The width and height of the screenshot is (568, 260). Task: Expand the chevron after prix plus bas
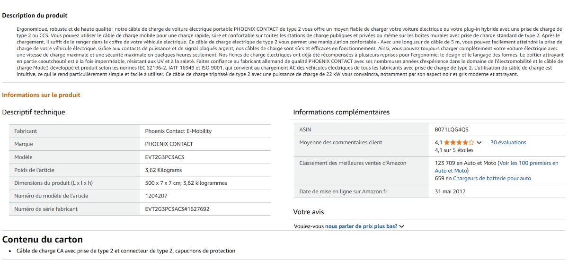pyautogui.click(x=402, y=226)
